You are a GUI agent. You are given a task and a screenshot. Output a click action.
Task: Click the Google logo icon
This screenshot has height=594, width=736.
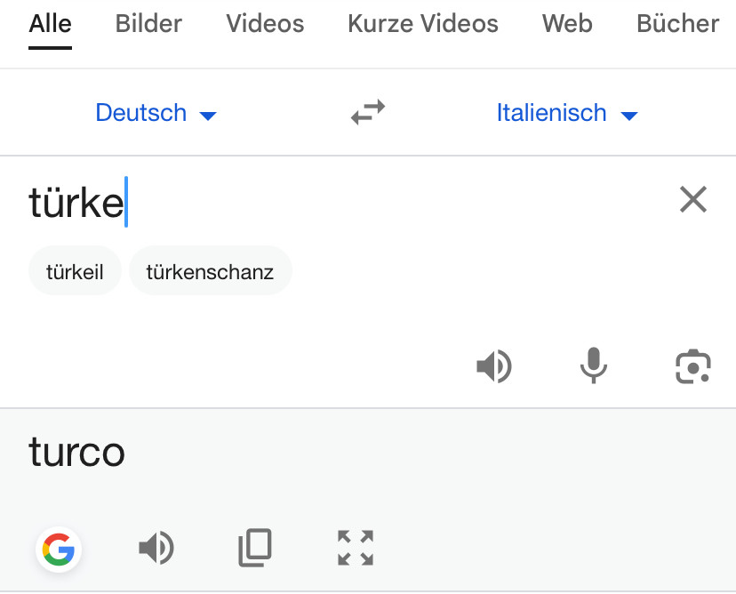tap(59, 550)
